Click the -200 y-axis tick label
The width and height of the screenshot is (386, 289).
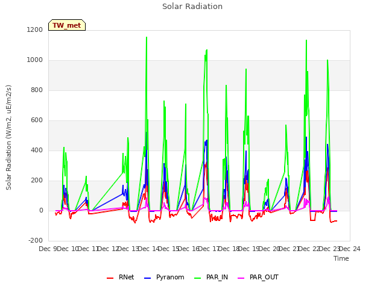(36, 241)
